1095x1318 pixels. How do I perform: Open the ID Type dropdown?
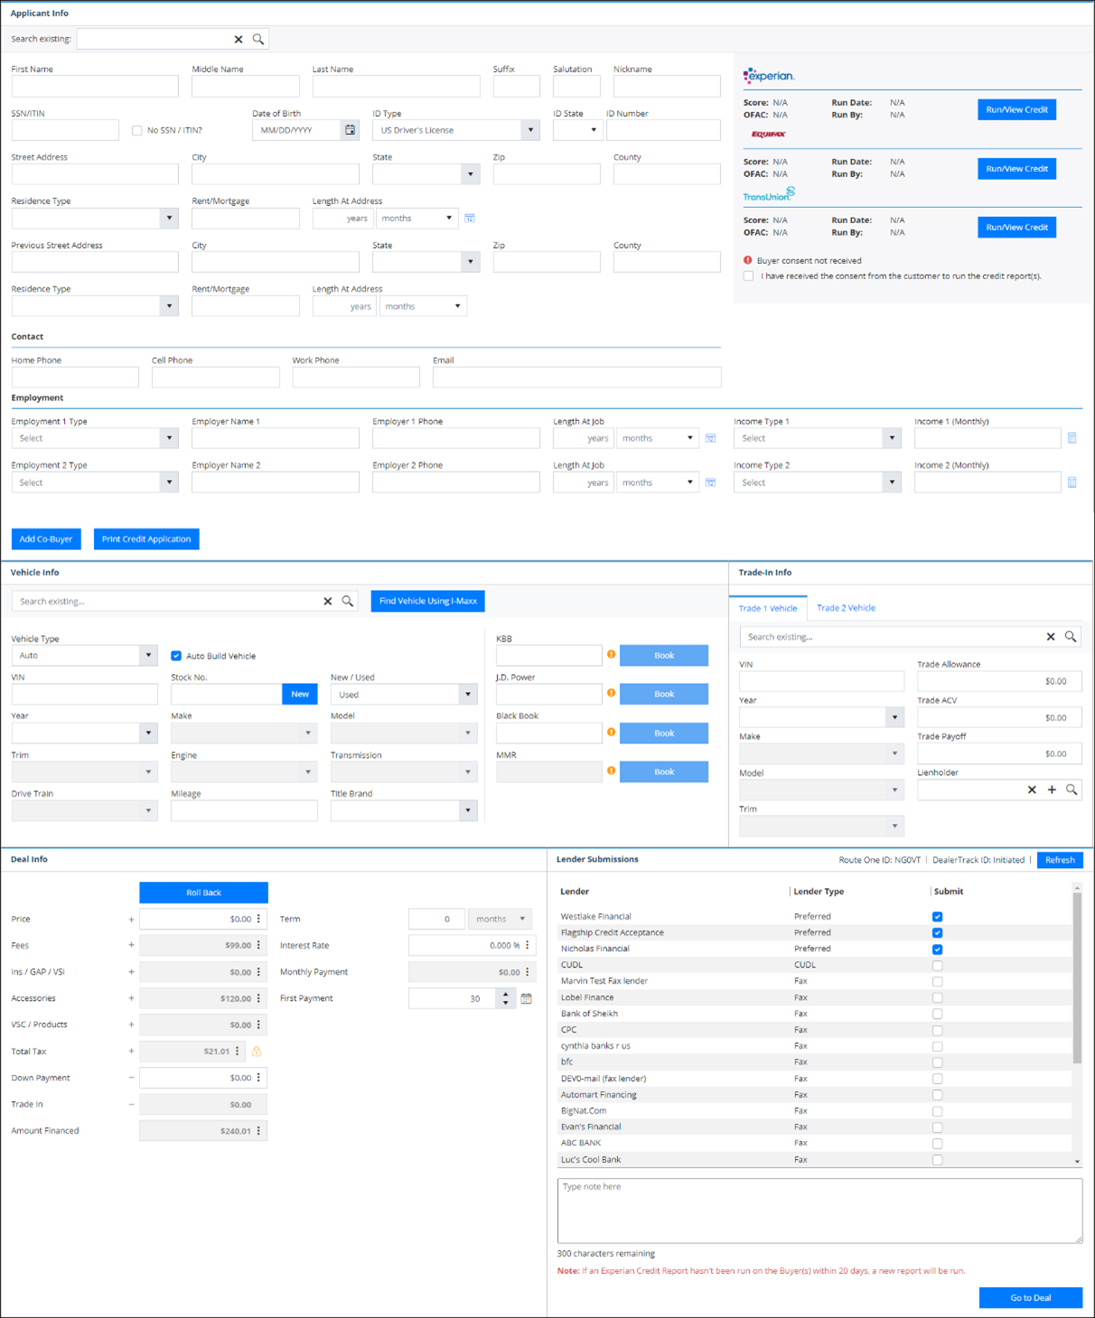(x=530, y=129)
